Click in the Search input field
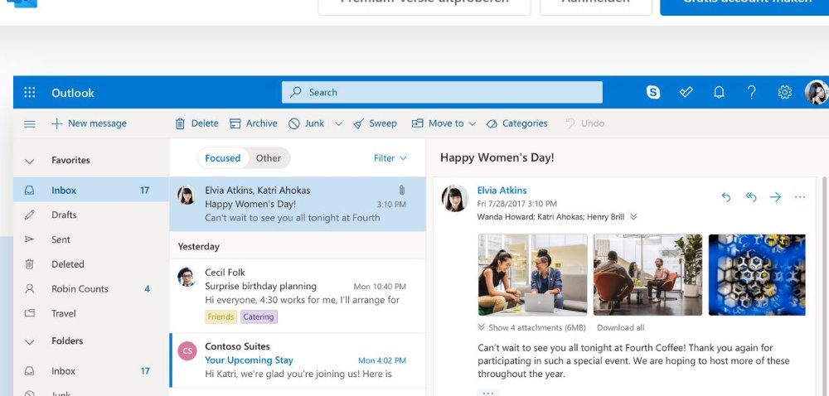 pyautogui.click(x=448, y=92)
